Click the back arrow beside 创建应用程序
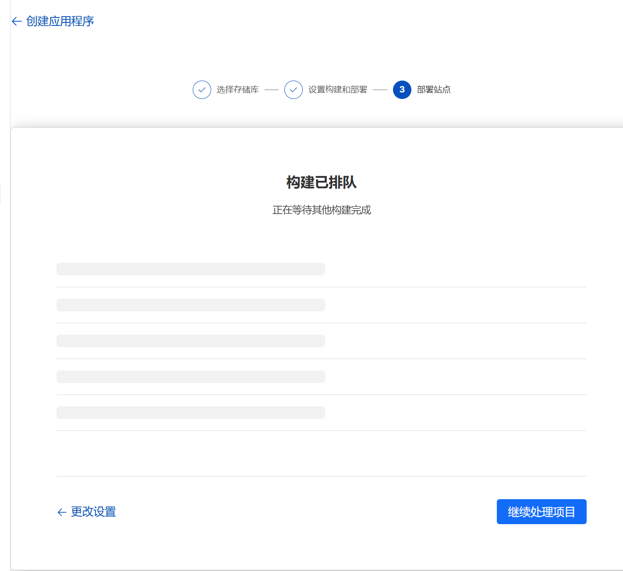Viewport: 623px width, 571px height. (17, 21)
